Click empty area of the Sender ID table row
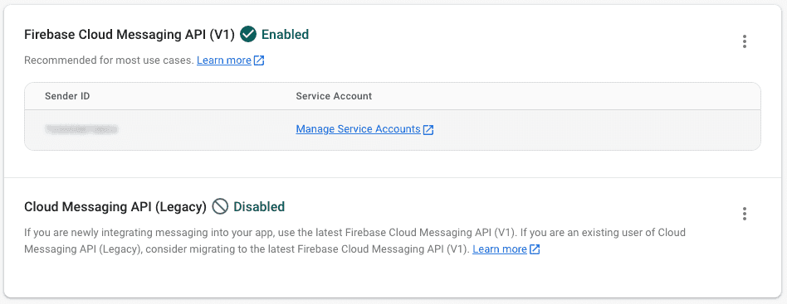Viewport: 787px width, 304px height. pos(592,130)
